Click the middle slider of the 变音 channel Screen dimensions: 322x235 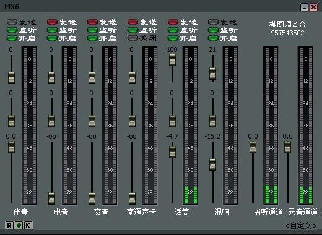[x=92, y=121]
